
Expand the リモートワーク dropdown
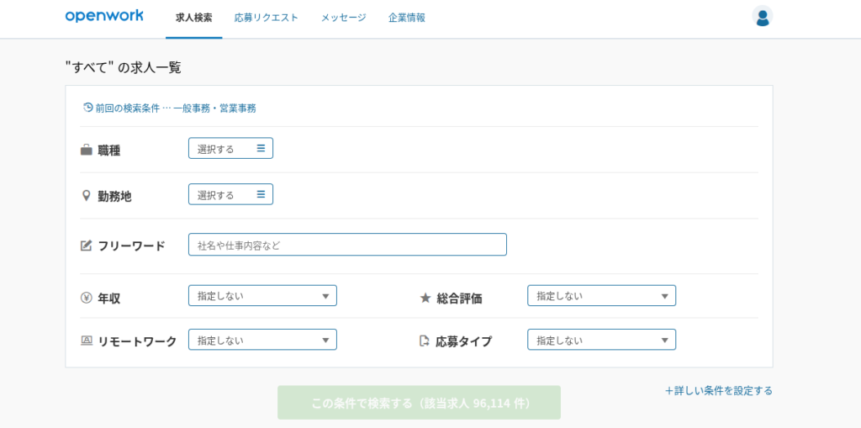[x=262, y=340]
